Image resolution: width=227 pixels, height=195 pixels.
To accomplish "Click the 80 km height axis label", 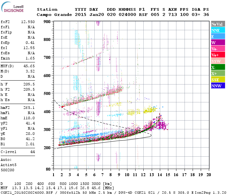I will click(x=48, y=169).
